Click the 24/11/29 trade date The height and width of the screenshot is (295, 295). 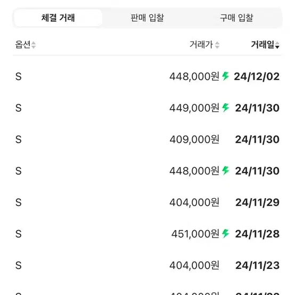257,203
